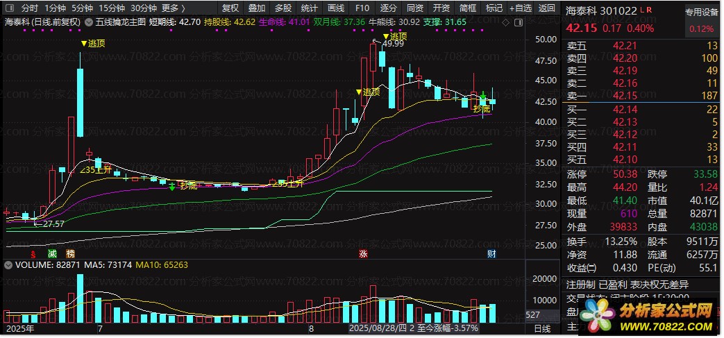Click the 榜 marker icon under the chart
724x338 pixels.
[x=70, y=253]
